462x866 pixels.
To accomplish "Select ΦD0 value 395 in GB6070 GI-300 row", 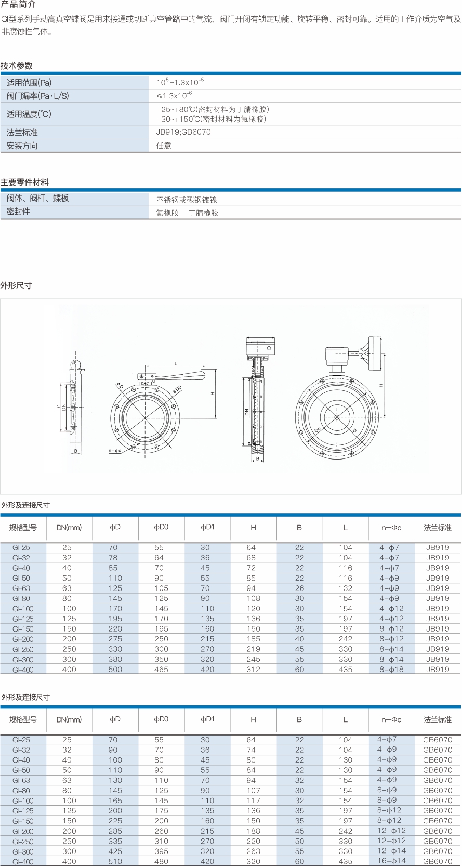I will [161, 851].
